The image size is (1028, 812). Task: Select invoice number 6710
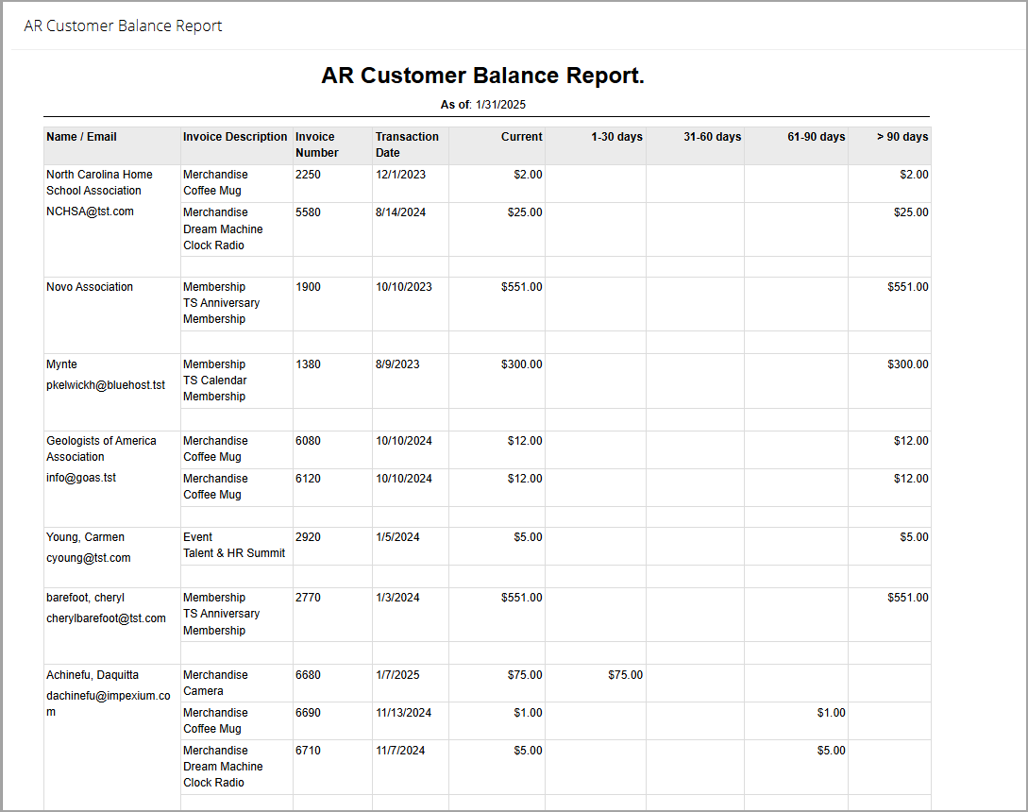coord(308,750)
